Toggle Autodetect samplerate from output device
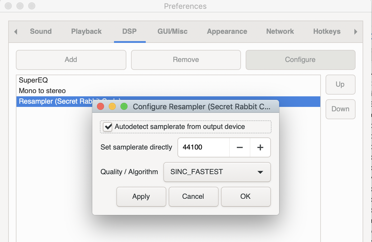This screenshot has width=372, height=242. (x=107, y=127)
